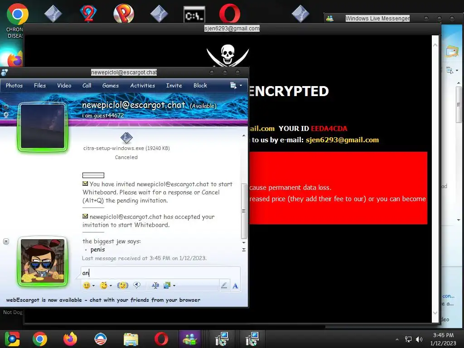Click Chrome desktop shortcut icon
The image size is (464, 348).
18,14
